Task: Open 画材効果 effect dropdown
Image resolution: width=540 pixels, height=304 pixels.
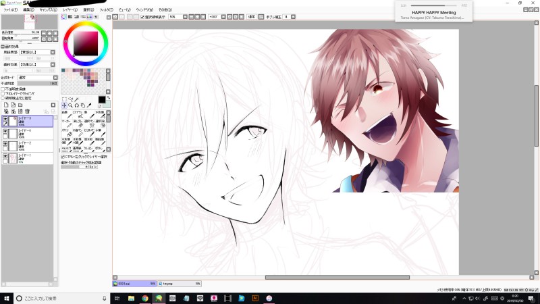Action: pos(53,64)
